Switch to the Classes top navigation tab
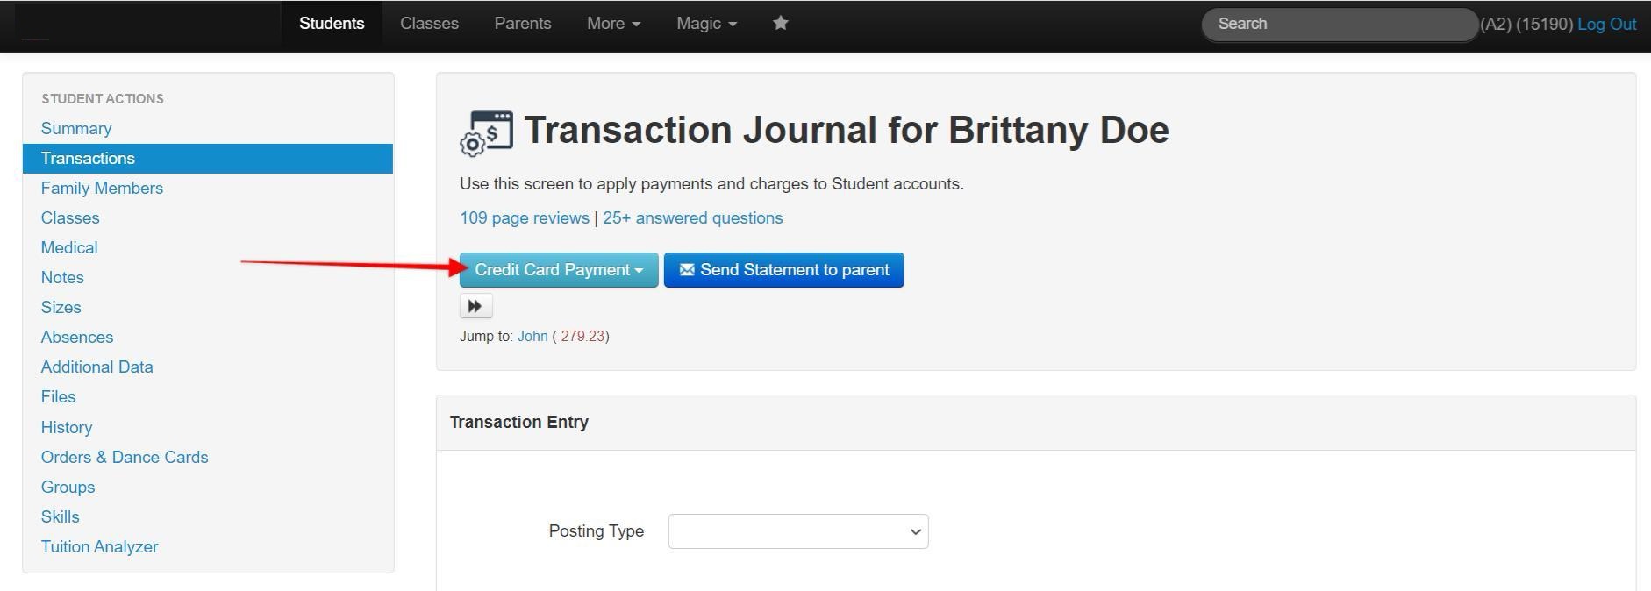 click(x=429, y=24)
